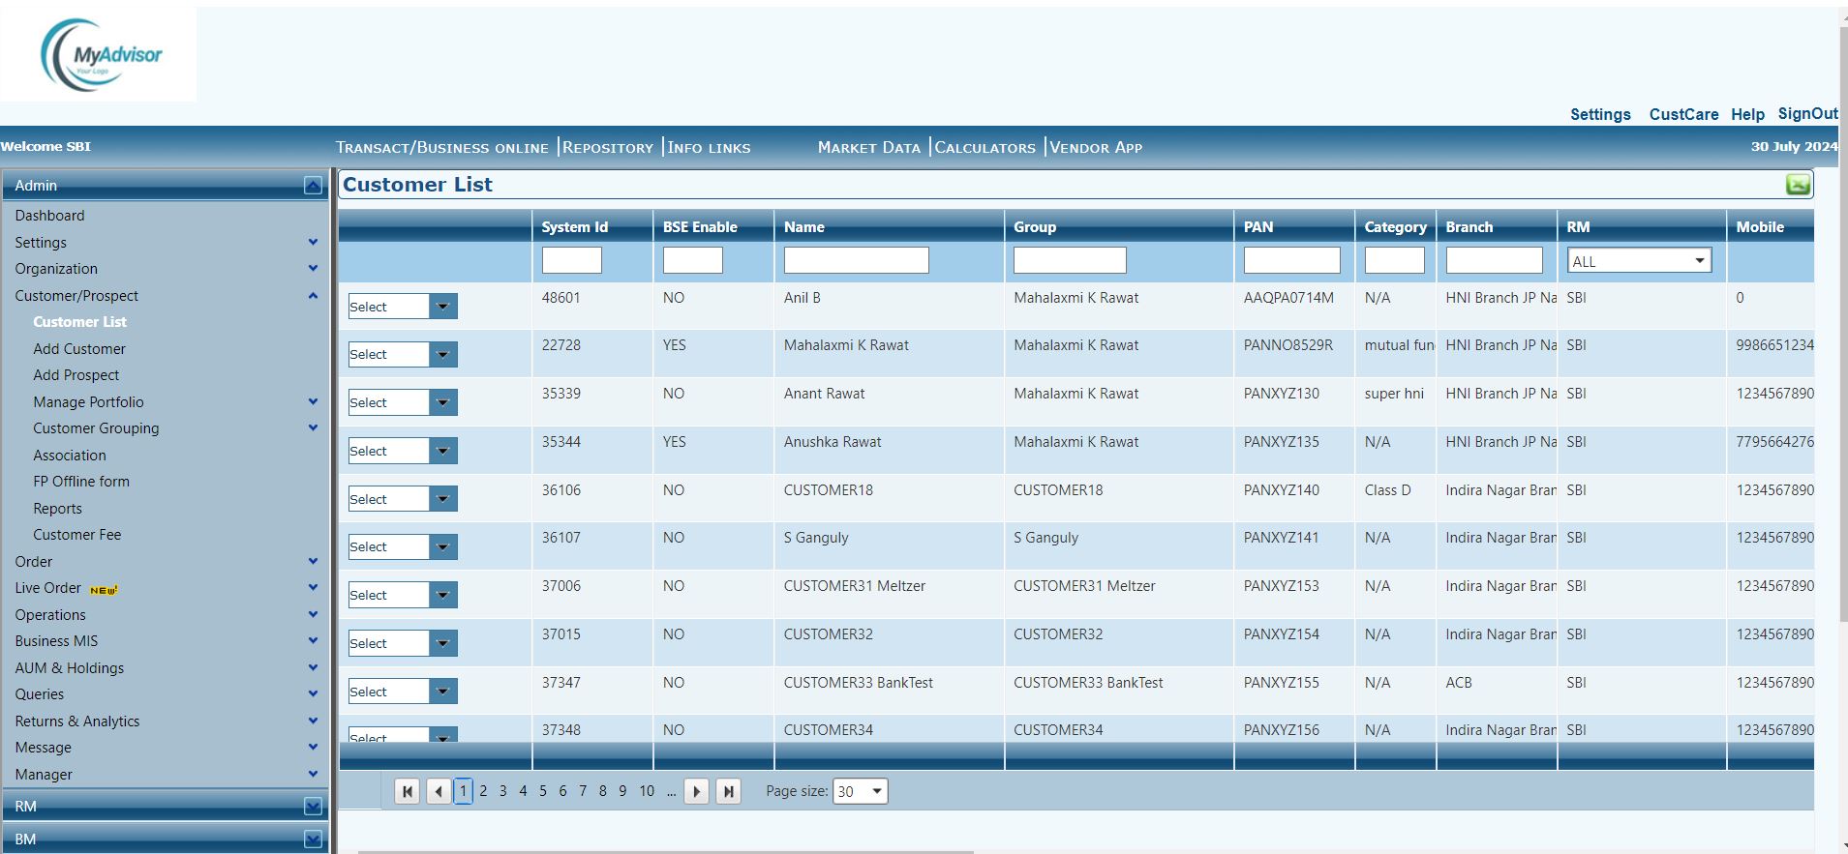Click the SignOut link
Screen dimensions: 1848x854
pos(1807,113)
